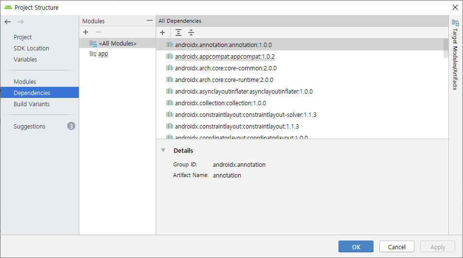The image size is (463, 258).
Task: Click the dependencies list vertical scrollbar
Action: point(445,48)
